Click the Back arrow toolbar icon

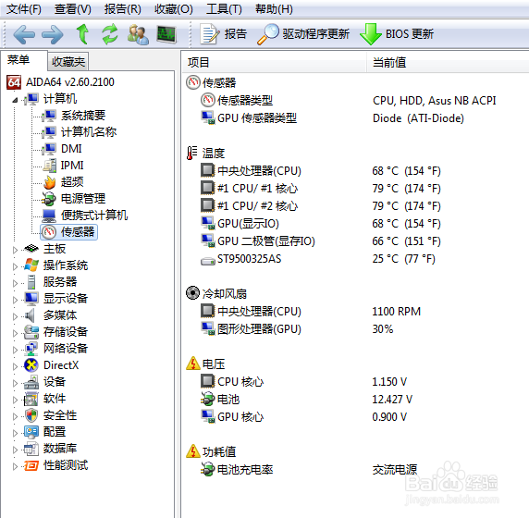(24, 34)
